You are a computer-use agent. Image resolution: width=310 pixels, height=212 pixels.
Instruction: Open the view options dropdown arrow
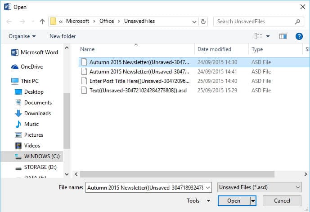(x=268, y=36)
